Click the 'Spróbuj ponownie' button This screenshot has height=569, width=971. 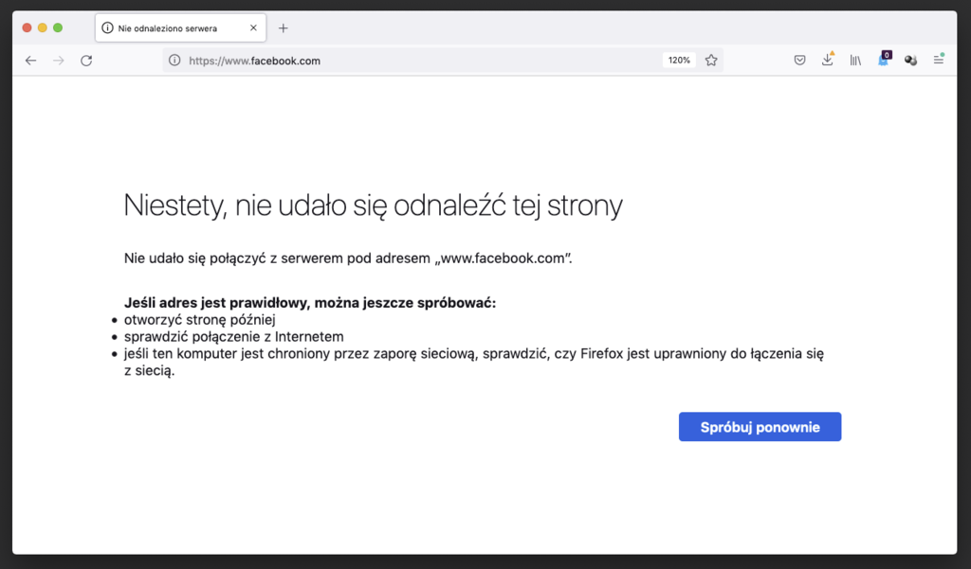click(760, 427)
